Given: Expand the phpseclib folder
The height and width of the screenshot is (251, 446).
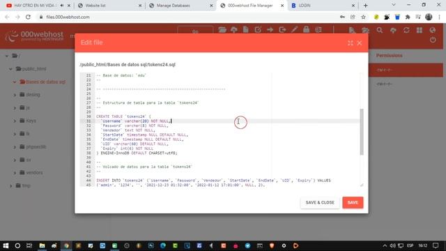Looking at the screenshot, I should click(x=15, y=147).
